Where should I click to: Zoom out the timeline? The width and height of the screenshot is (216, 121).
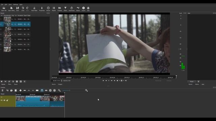59,90
